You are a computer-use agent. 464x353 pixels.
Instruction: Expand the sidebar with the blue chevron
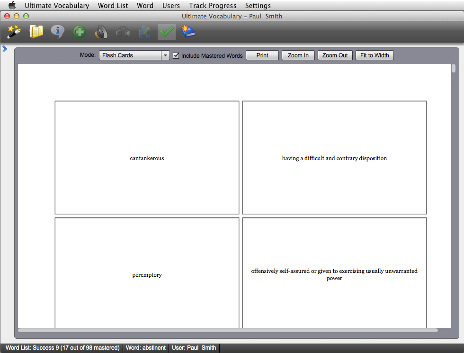[x=5, y=48]
